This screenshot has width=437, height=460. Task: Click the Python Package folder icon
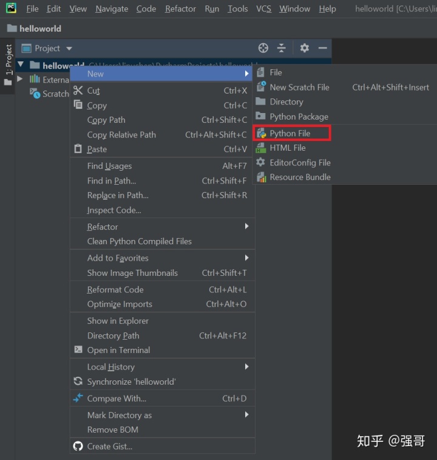pos(260,116)
